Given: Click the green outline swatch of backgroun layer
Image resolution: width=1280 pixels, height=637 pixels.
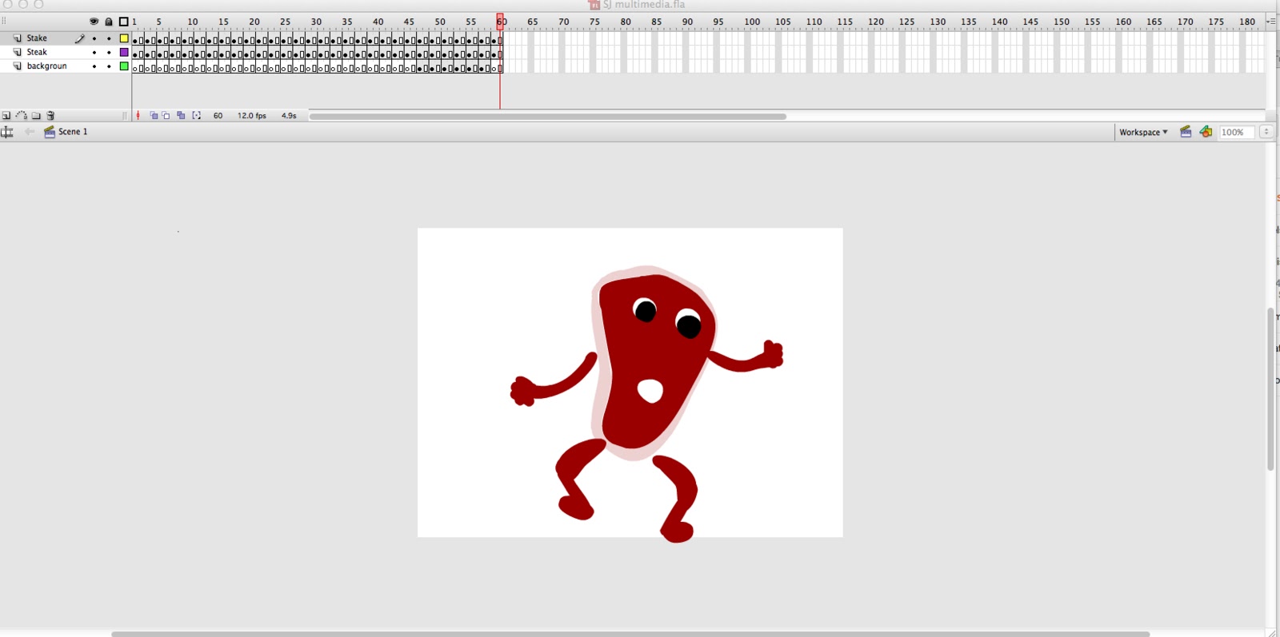Looking at the screenshot, I should (124, 66).
